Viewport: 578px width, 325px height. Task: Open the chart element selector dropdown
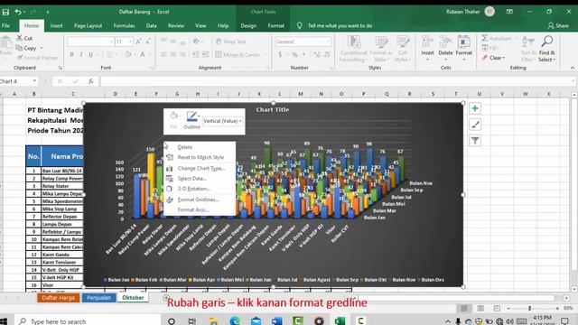(x=222, y=121)
